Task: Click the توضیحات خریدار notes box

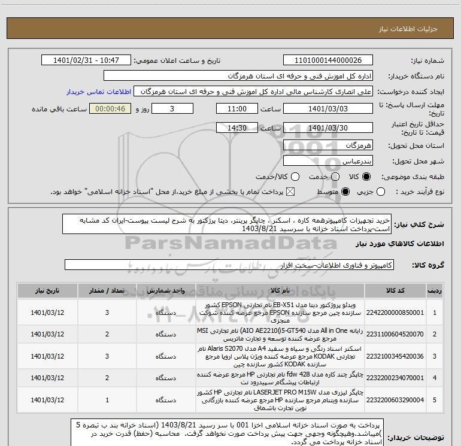Action: point(227,433)
